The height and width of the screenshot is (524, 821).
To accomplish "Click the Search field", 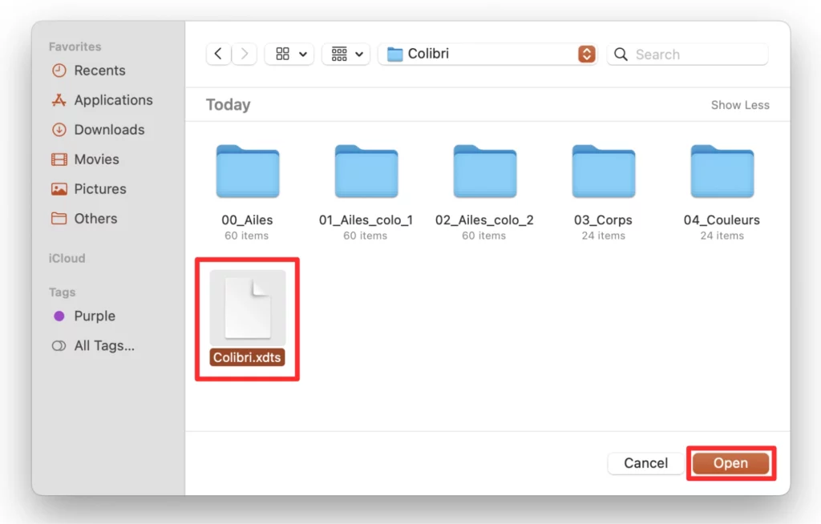I will (x=687, y=54).
